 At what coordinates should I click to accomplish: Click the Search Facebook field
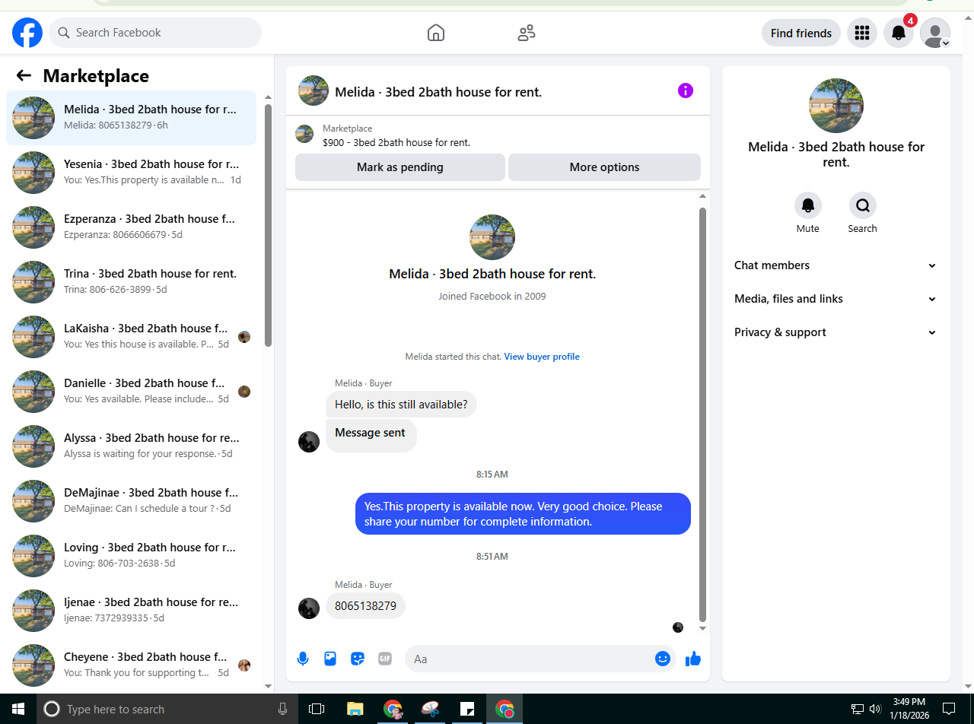point(155,33)
